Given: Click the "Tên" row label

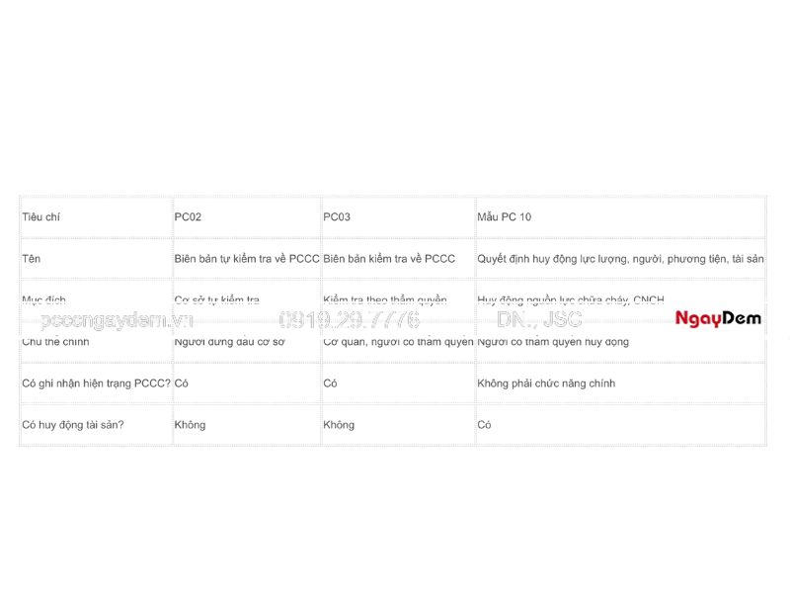Looking at the screenshot, I should [32, 259].
